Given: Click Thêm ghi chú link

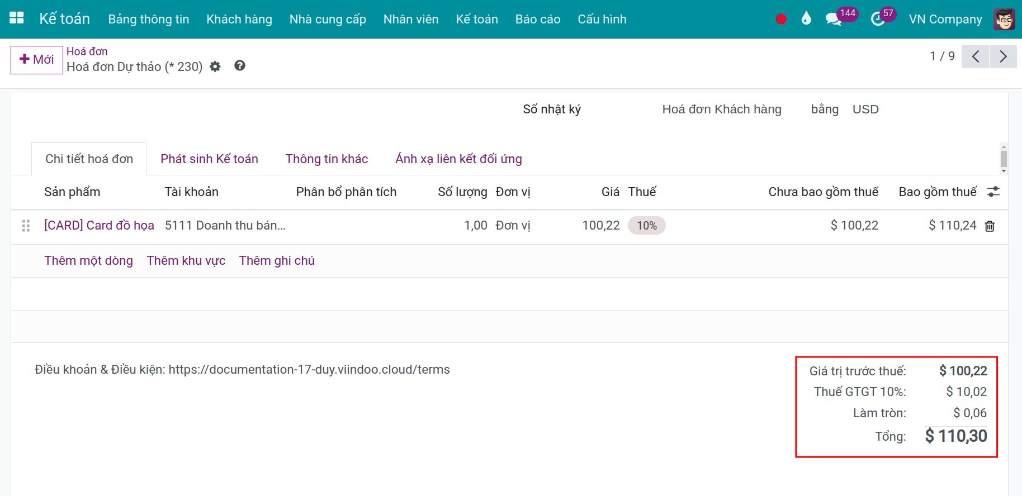Looking at the screenshot, I should coord(277,261).
